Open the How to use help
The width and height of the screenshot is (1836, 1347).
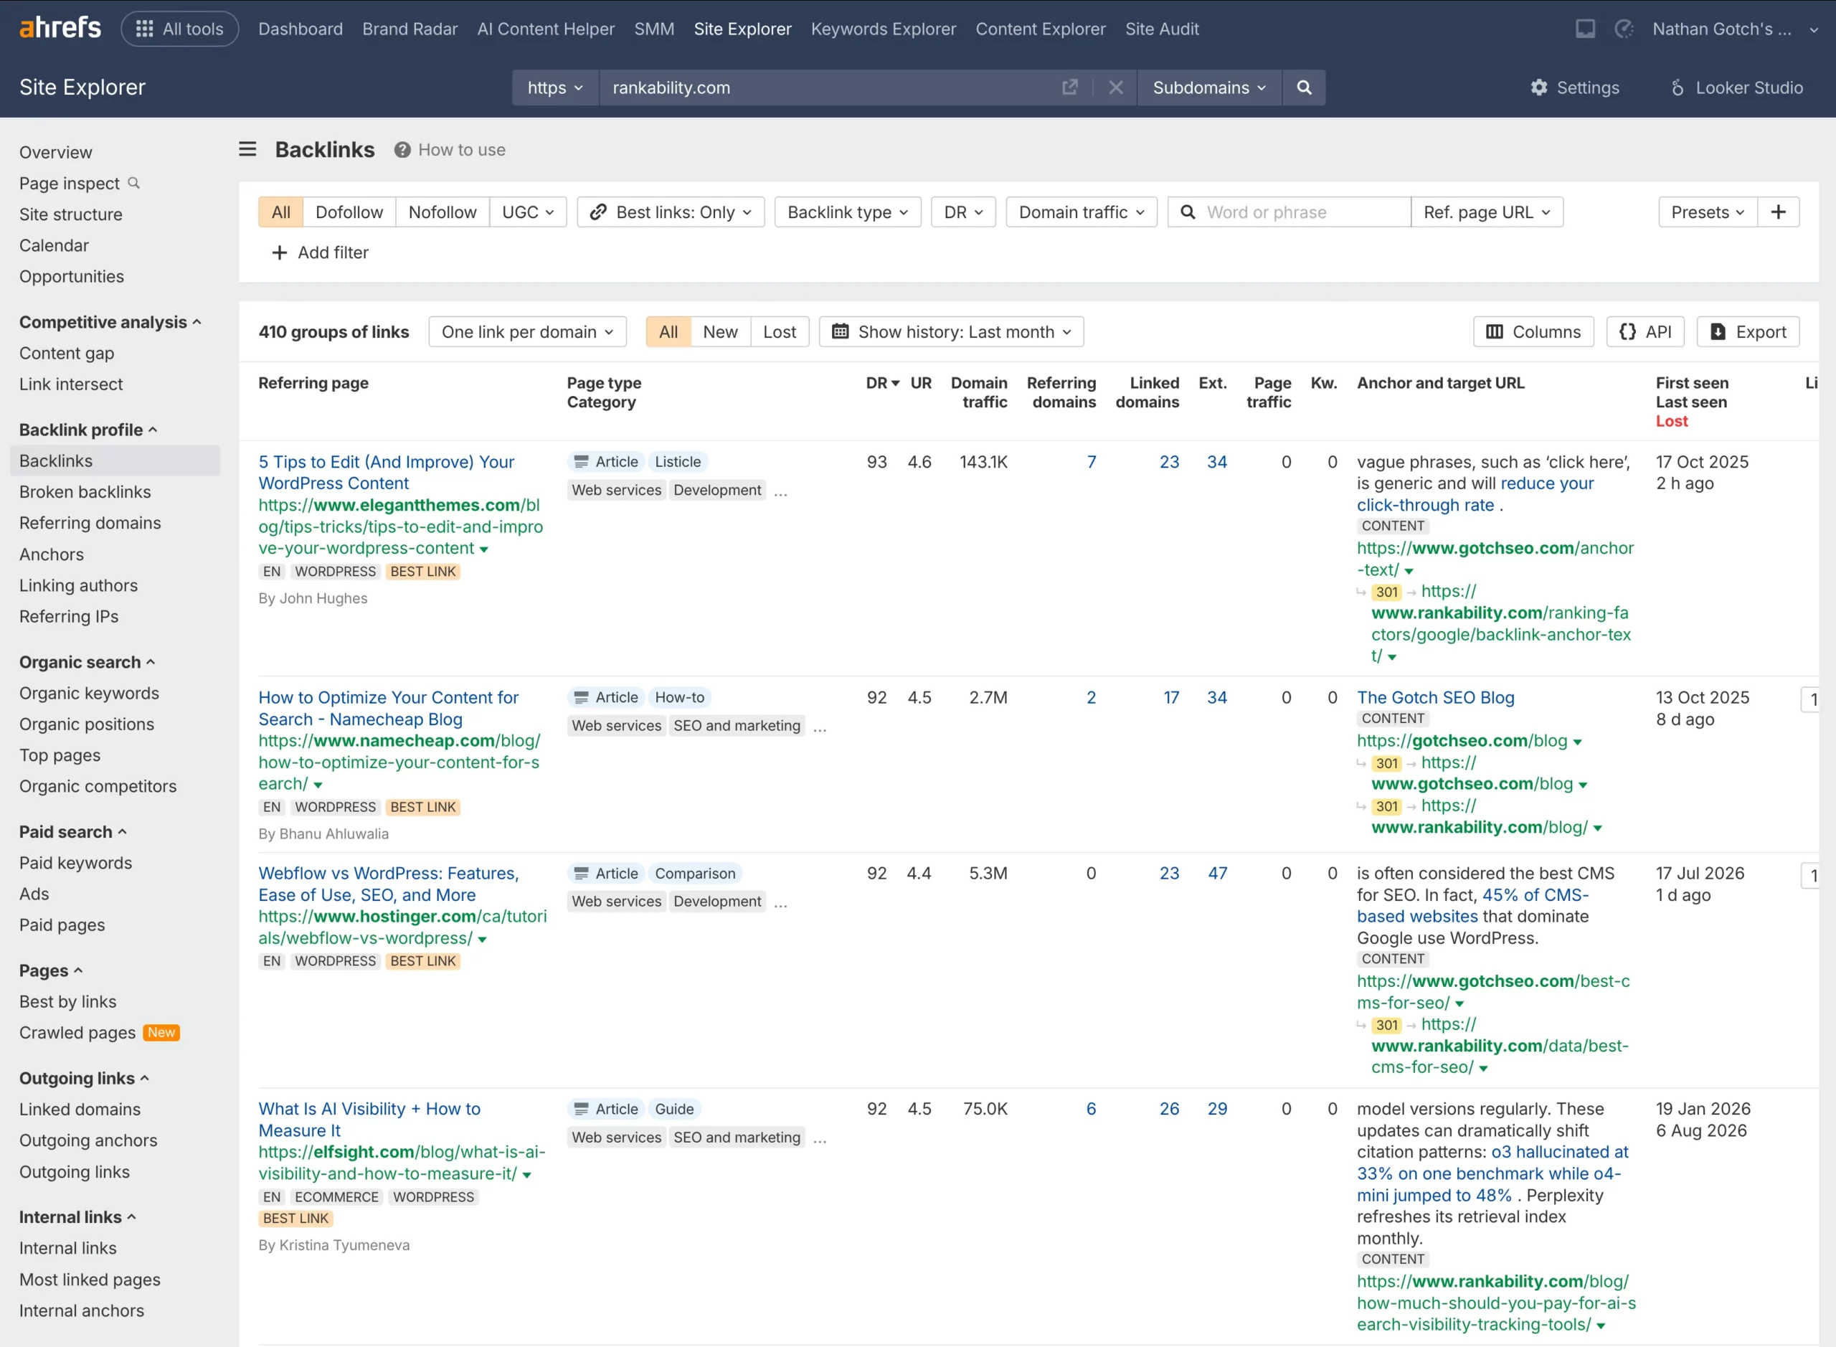pyautogui.click(x=450, y=150)
